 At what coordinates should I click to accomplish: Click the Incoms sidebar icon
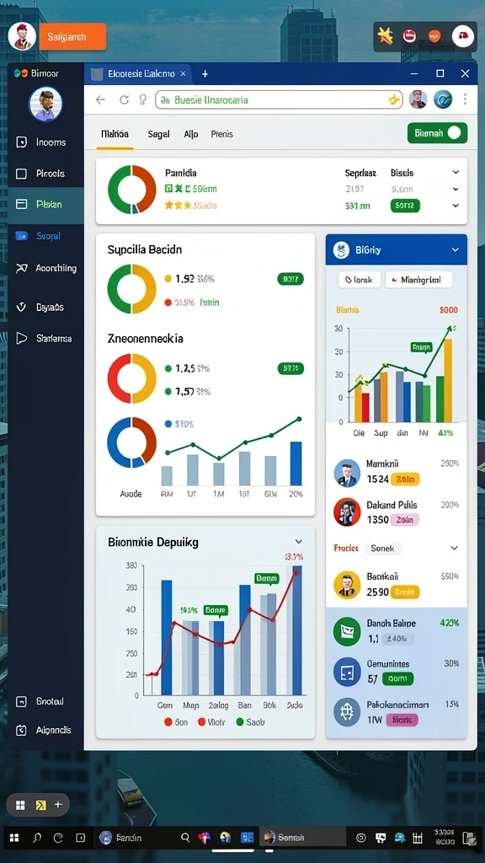pos(21,142)
